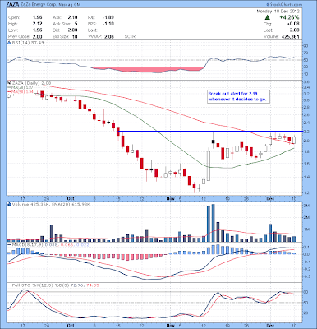This screenshot has height=329, width=317.
Task: Click the Full STO legend line marker
Action: click(9, 285)
